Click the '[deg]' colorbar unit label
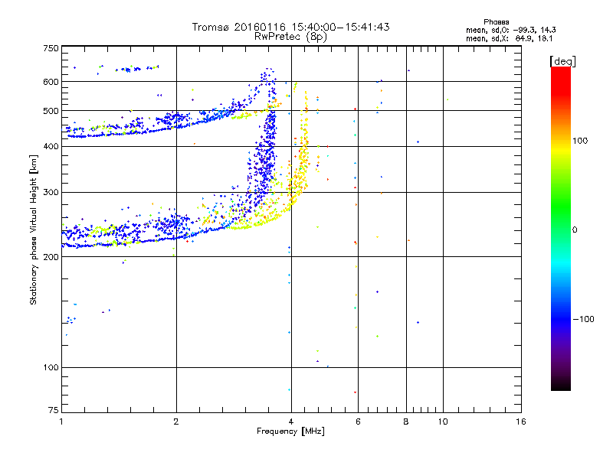The image size is (613, 459). [562, 61]
